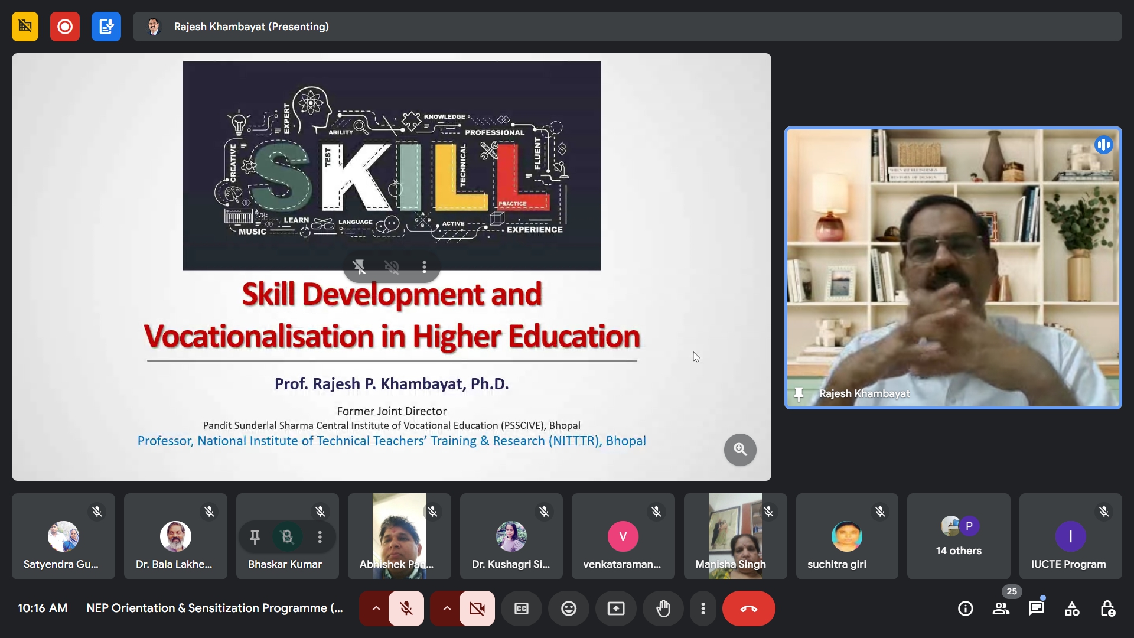
Task: Open three-dot menu on presentation overlay
Action: [424, 267]
